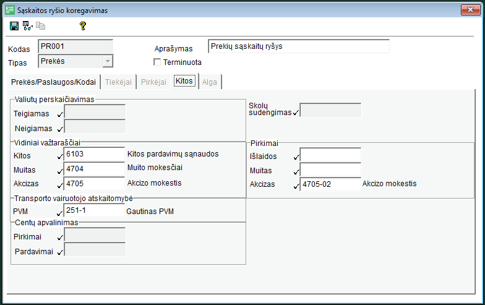Toggle the Terminuota checkbox

(158, 62)
